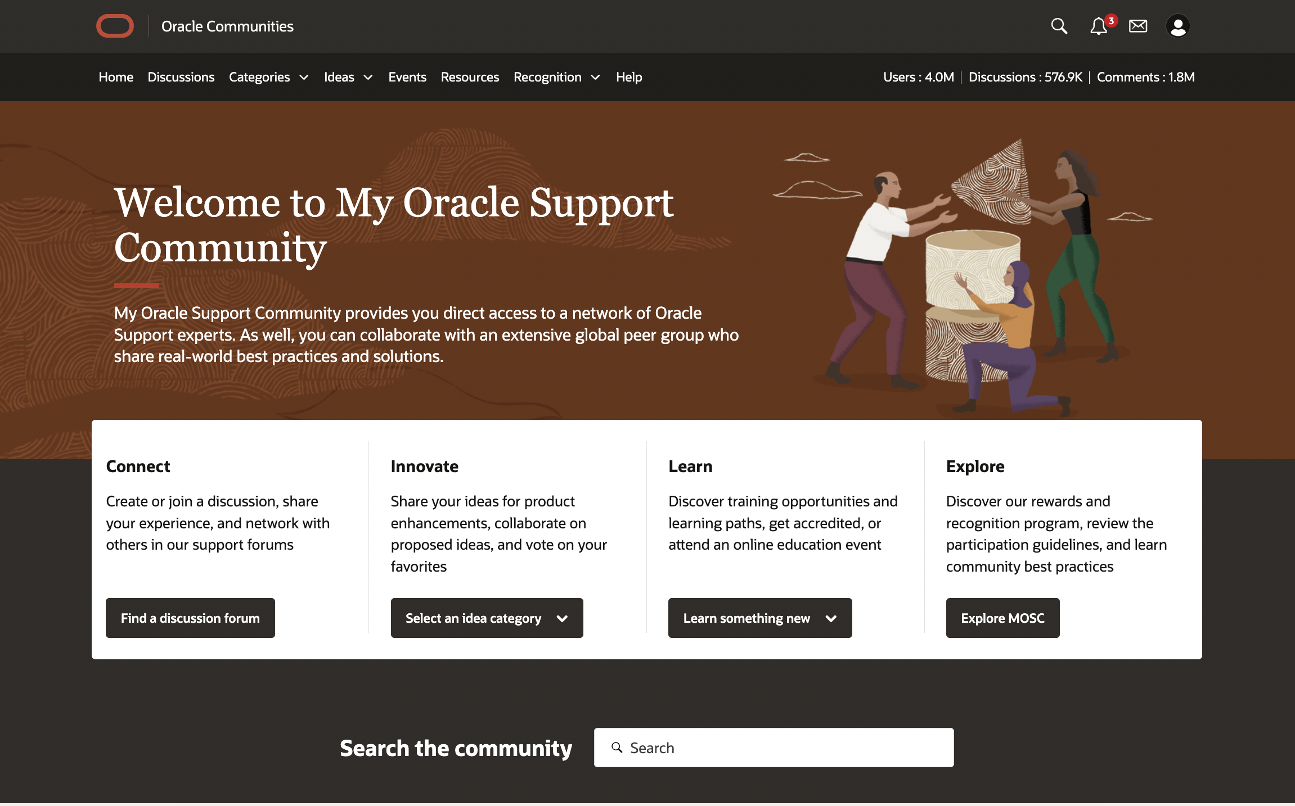Click the red notification count badge
The height and width of the screenshot is (806, 1295).
point(1111,21)
